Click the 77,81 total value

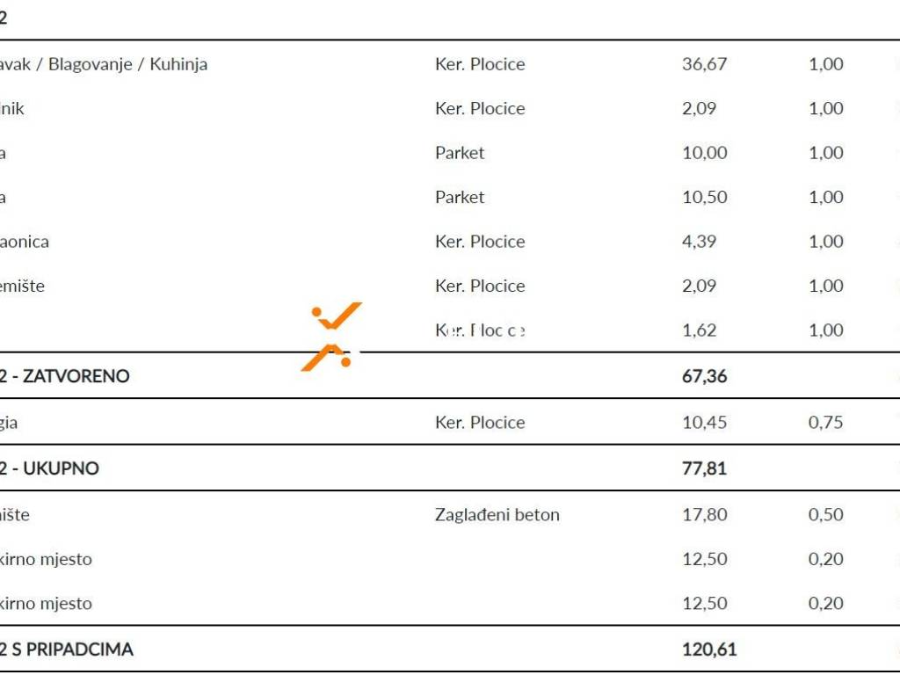pyautogui.click(x=704, y=468)
